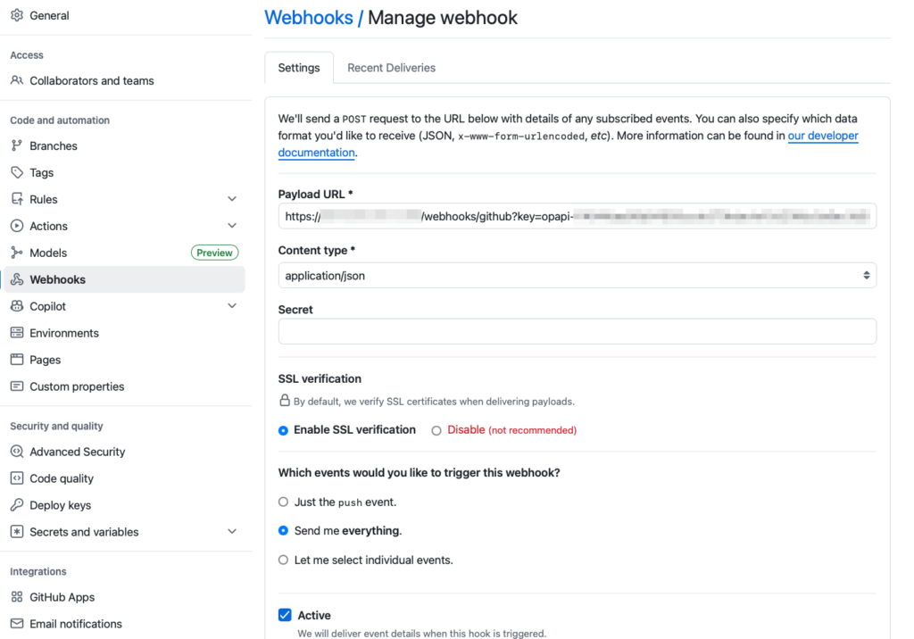Click the Tags icon in sidebar
This screenshot has width=914, height=639.
click(17, 172)
